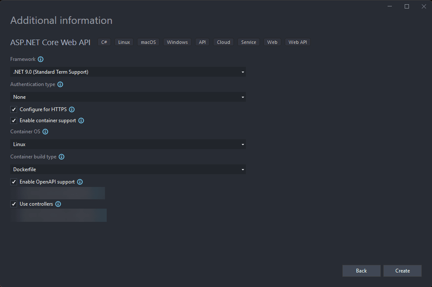This screenshot has width=432, height=287.
Task: Expand the Authentication type dropdown
Action: click(x=128, y=97)
